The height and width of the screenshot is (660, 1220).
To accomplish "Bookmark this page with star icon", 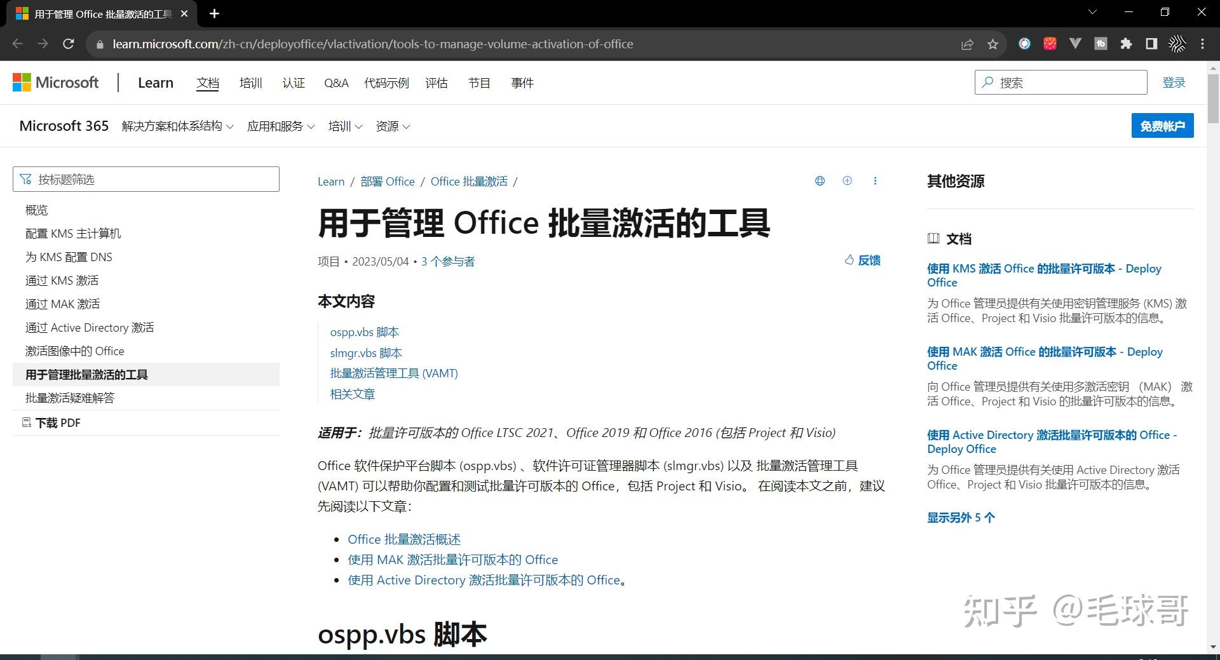I will pyautogui.click(x=993, y=44).
